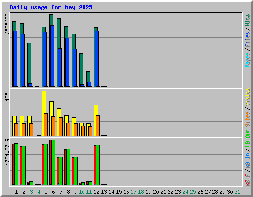253x197 pixels.
Task: Click day 1 on the date axis
Action: click(16, 192)
